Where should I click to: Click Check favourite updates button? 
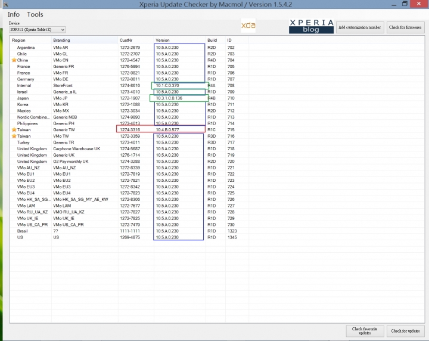point(365,331)
